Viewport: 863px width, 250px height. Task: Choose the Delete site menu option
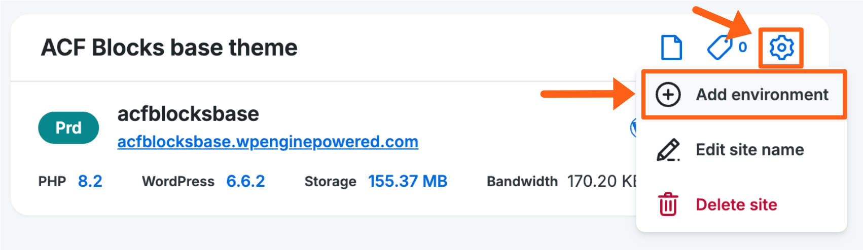tap(736, 204)
